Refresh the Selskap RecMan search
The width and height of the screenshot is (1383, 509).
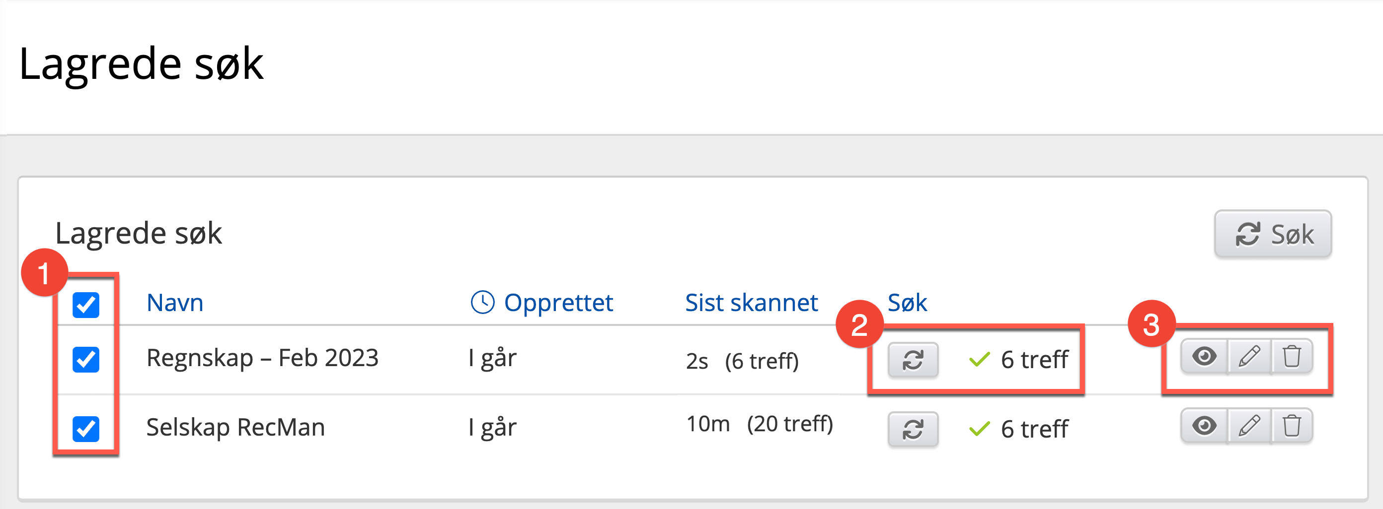point(913,429)
